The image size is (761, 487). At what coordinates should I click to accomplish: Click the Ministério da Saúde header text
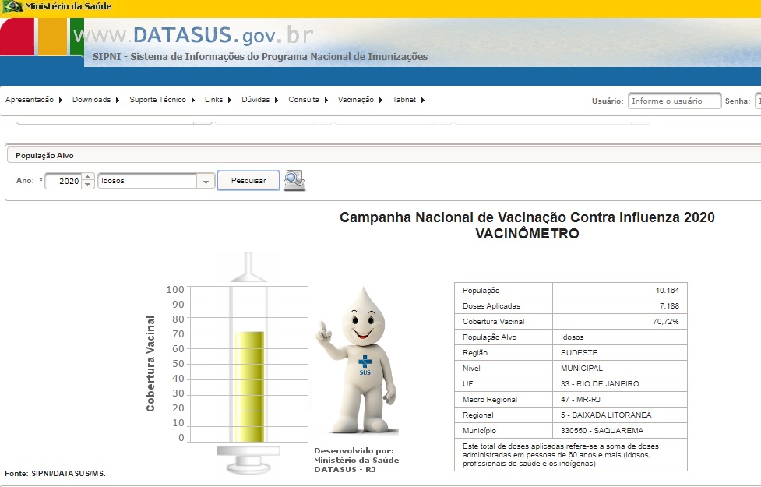pyautogui.click(x=69, y=6)
